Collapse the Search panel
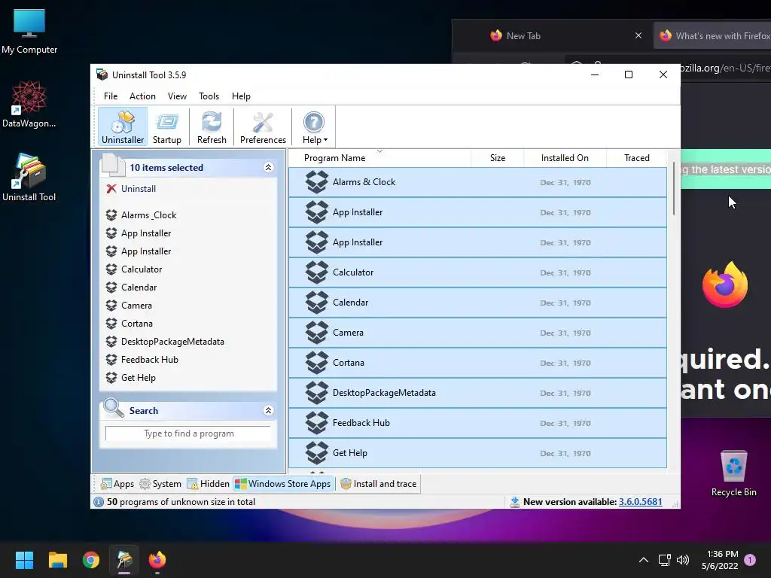Viewport: 771px width, 578px height. point(269,410)
